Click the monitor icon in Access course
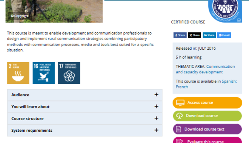 coord(180,103)
